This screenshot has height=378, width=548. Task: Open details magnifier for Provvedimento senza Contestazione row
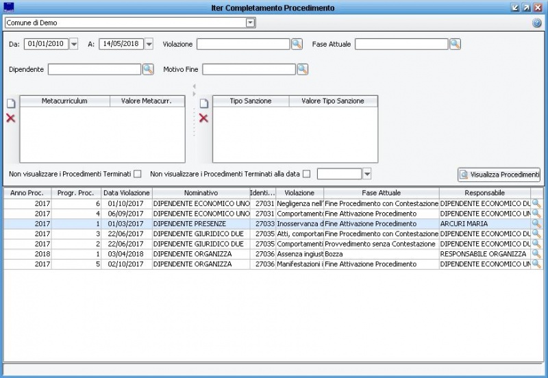click(536, 244)
